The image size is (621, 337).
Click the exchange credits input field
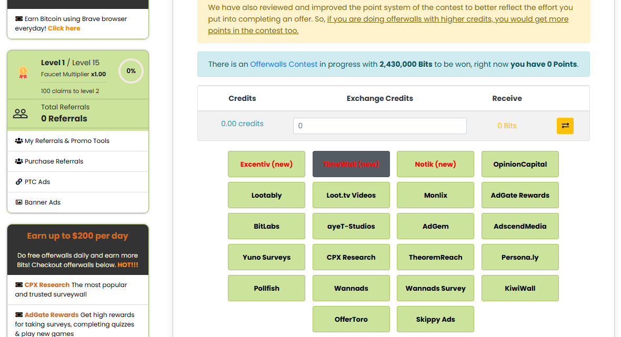pos(380,126)
